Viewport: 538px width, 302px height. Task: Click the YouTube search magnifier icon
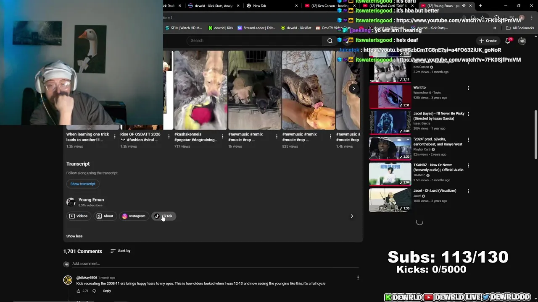point(330,41)
